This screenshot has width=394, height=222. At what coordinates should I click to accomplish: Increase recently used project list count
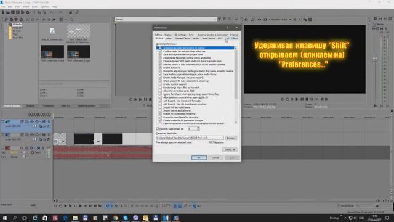click(x=198, y=128)
